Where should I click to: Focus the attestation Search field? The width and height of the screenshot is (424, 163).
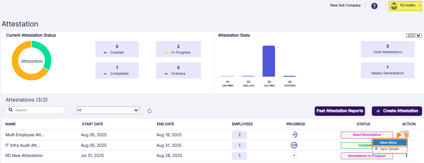coord(38,110)
